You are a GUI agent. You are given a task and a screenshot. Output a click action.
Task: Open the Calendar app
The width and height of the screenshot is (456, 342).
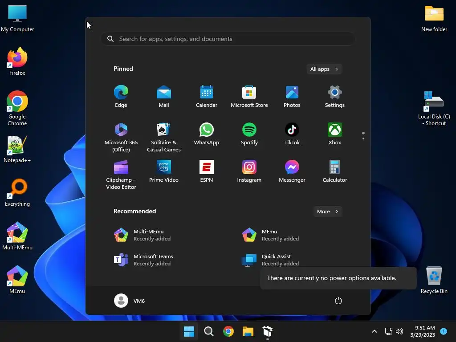click(x=207, y=97)
